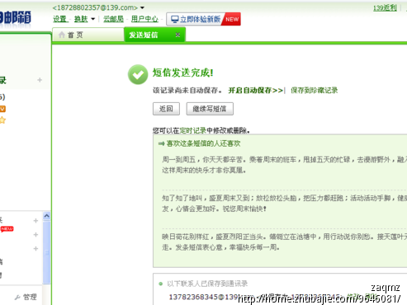Click the arrow icon before 喜欢这条短信
Viewport: 407px width, 305px height.
(x=161, y=143)
